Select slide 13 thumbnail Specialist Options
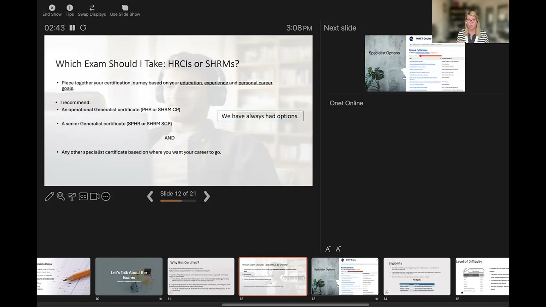This screenshot has height=307, width=546. (345, 276)
